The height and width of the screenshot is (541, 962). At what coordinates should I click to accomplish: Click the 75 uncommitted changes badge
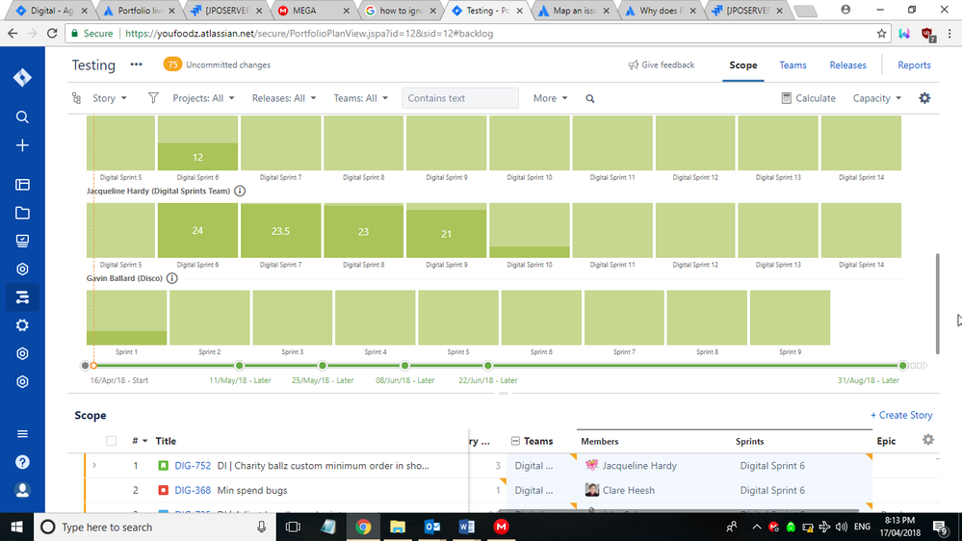pos(172,64)
